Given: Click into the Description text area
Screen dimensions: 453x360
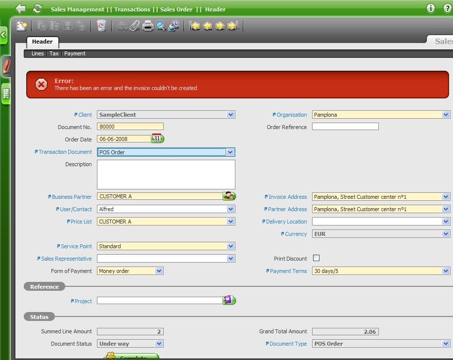Looking at the screenshot, I should coord(166,174).
